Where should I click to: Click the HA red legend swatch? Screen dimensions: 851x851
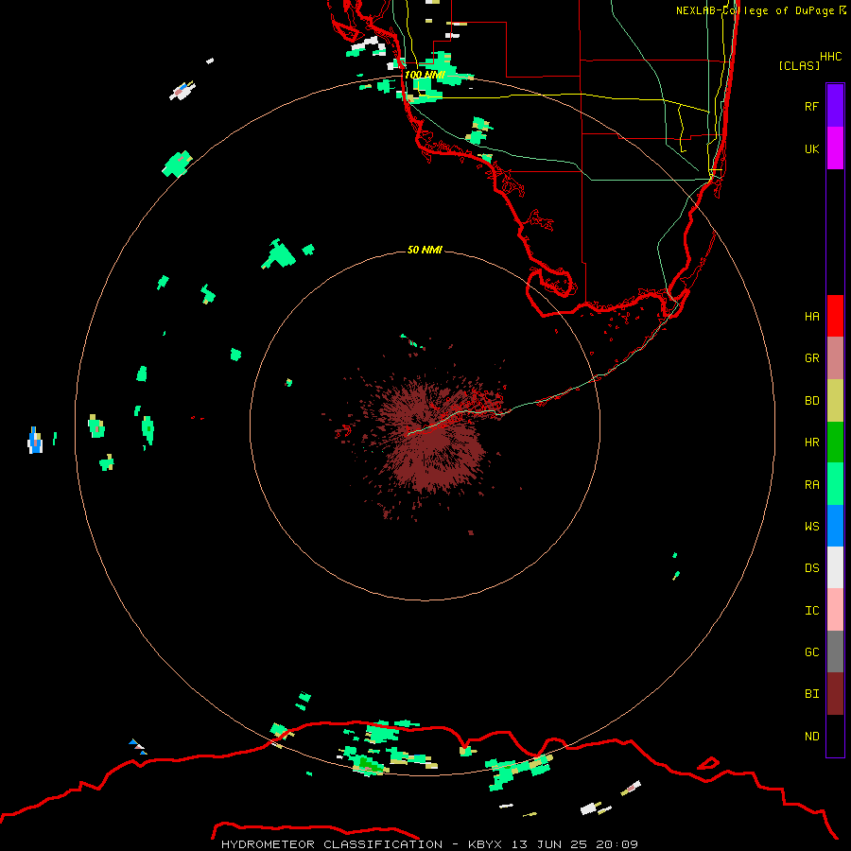click(x=835, y=316)
